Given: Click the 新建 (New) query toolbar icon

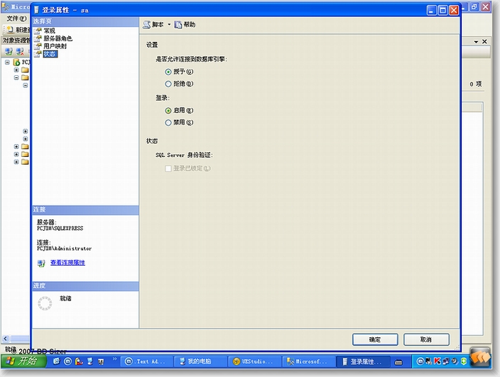Looking at the screenshot, I should [x=10, y=30].
